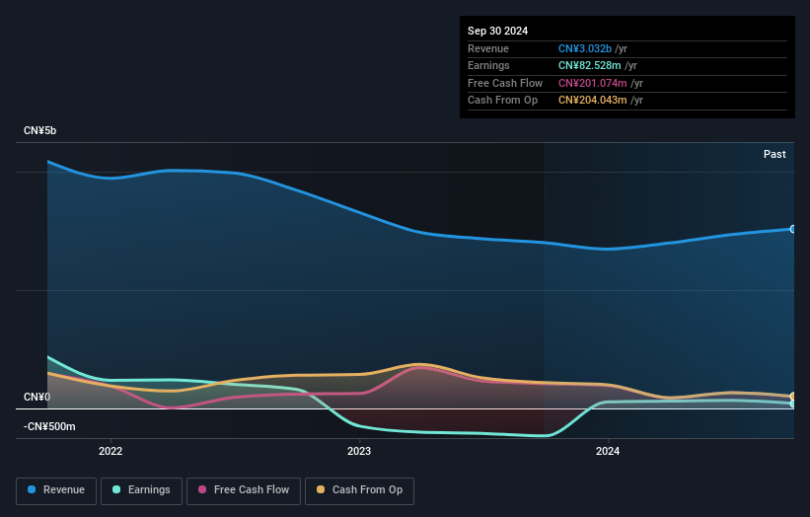Click the Earnings endpoint marker
This screenshot has height=517, width=810.
pyautogui.click(x=793, y=404)
